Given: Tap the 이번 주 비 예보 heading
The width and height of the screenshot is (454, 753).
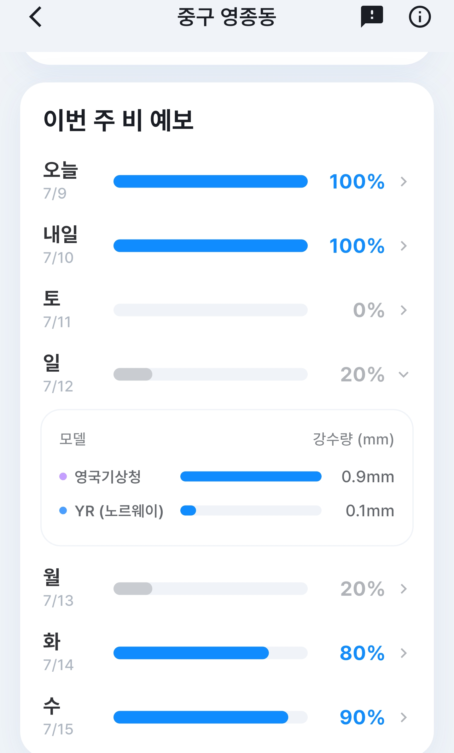Looking at the screenshot, I should (119, 120).
